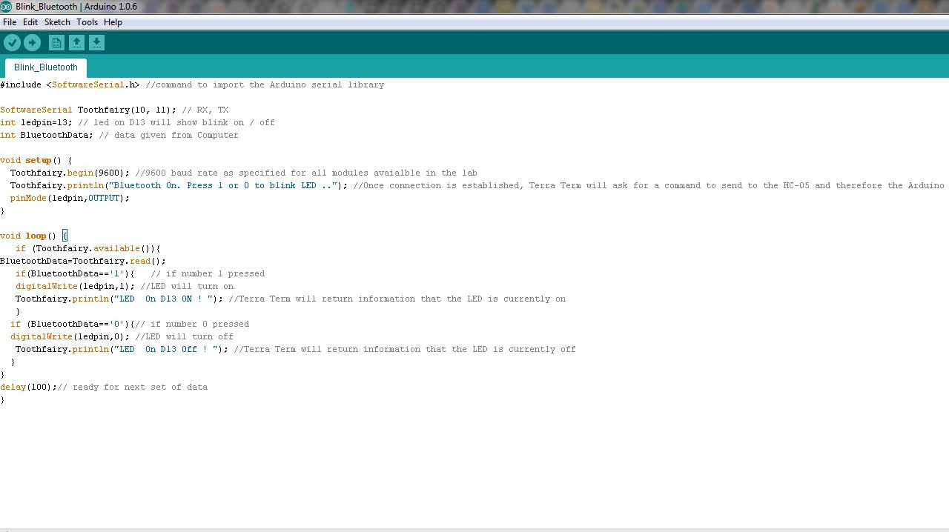949x532 pixels.
Task: Click the 'void loop()' line
Action: (34, 236)
